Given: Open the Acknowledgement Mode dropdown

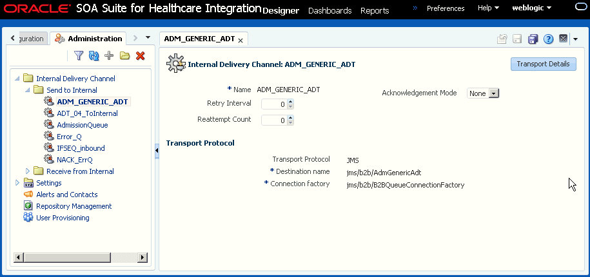Looking at the screenshot, I should pyautogui.click(x=494, y=93).
